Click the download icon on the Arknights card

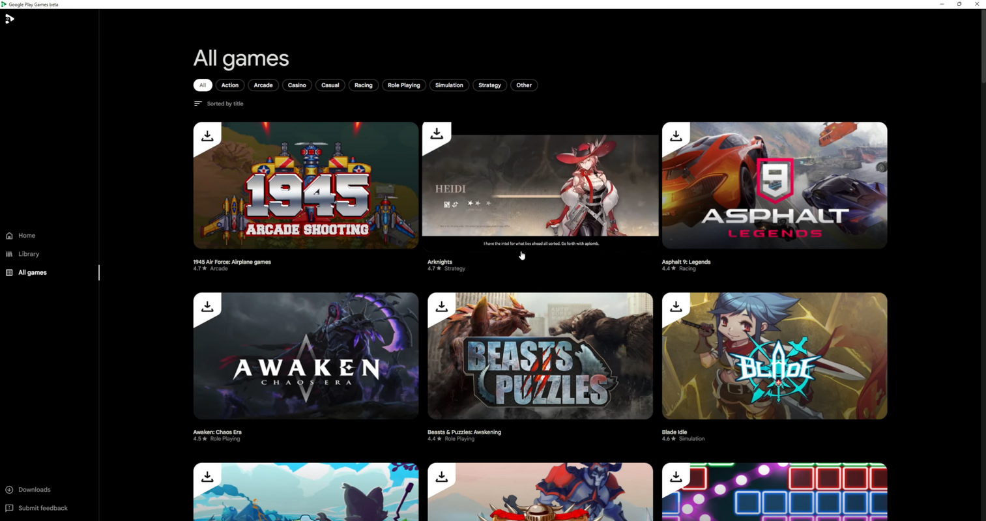(x=437, y=134)
